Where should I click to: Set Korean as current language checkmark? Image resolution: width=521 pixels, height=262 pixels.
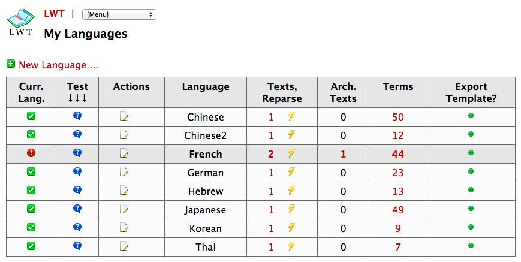pyautogui.click(x=31, y=228)
